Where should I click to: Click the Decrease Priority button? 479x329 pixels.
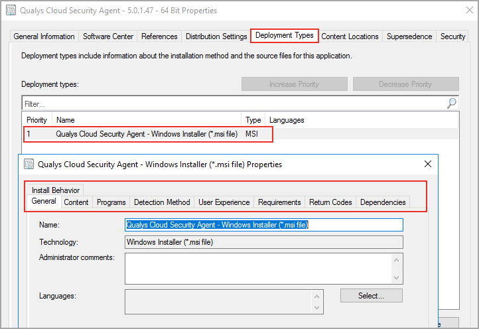[405, 84]
